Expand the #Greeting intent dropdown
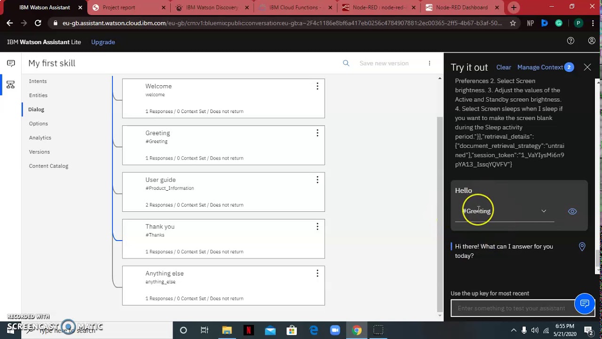The image size is (602, 339). coord(544,211)
